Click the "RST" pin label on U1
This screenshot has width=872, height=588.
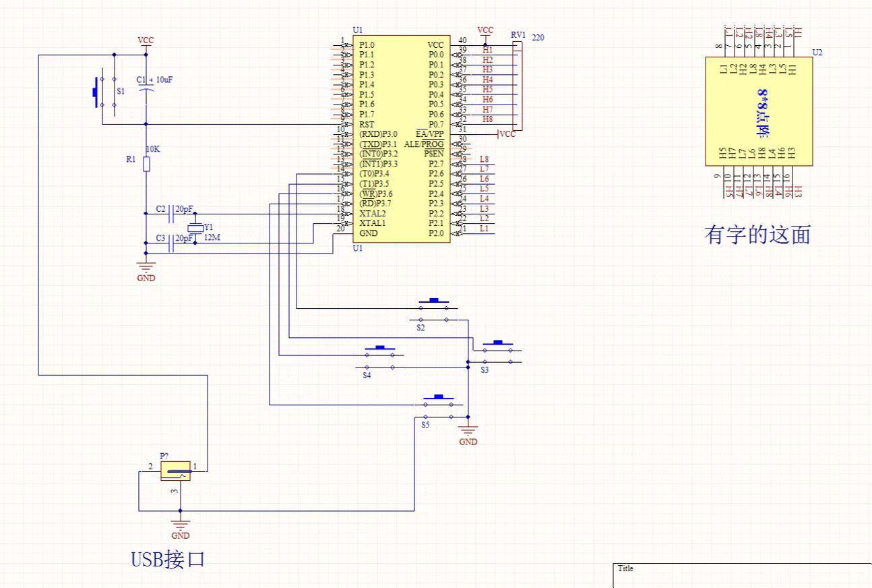367,124
